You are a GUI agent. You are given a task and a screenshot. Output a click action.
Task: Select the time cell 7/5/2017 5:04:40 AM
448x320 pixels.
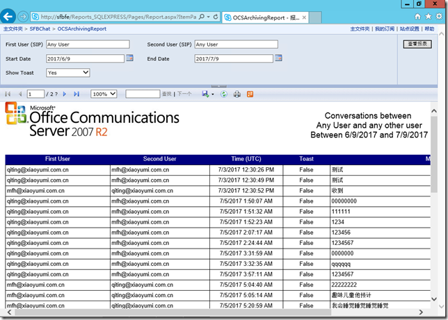[x=246, y=285]
